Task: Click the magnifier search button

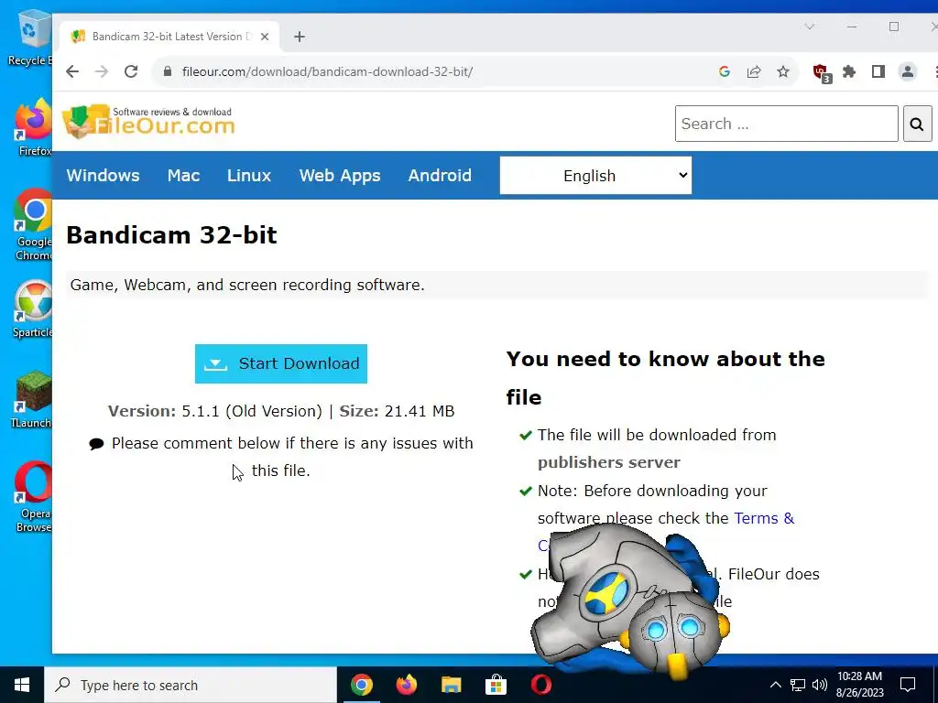Action: click(917, 124)
